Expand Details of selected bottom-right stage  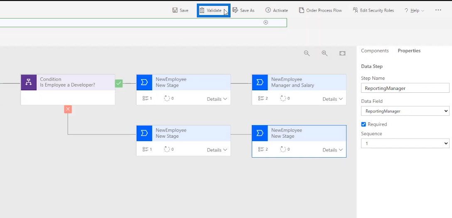pos(333,150)
